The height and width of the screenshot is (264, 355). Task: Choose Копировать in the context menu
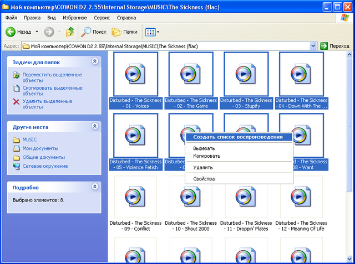[x=239, y=156]
